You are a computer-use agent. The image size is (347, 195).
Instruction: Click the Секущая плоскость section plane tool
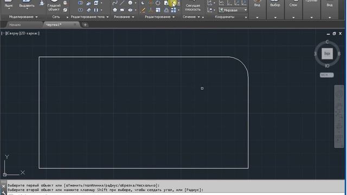(193, 6)
